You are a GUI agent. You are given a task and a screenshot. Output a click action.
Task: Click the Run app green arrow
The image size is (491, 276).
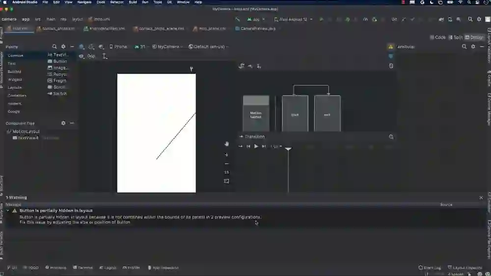[321, 20]
